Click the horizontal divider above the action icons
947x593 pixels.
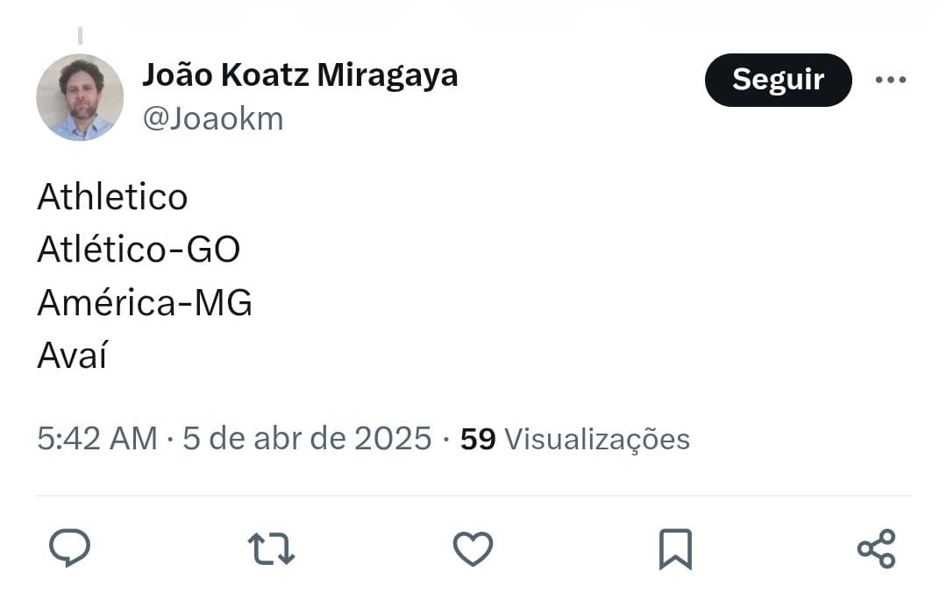click(473, 496)
